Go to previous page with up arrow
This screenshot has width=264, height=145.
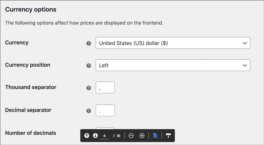pos(86,136)
